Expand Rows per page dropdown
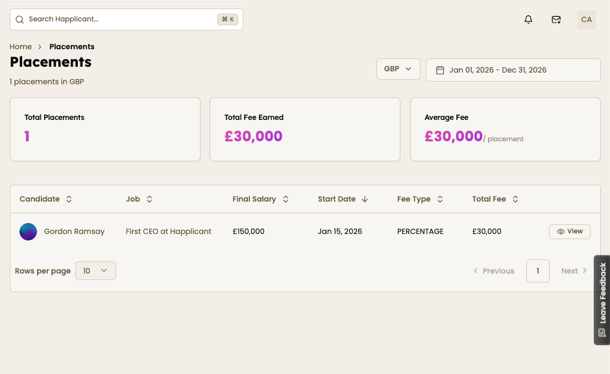Screen dimensions: 610x374 (x=95, y=271)
